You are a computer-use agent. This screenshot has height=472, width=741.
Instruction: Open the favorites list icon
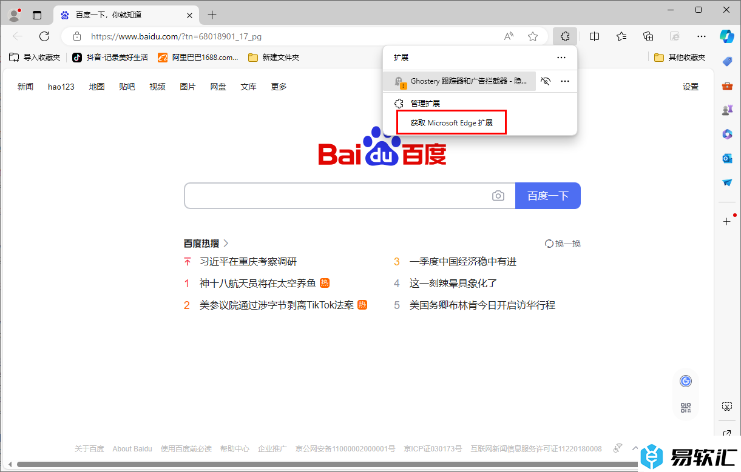click(621, 36)
